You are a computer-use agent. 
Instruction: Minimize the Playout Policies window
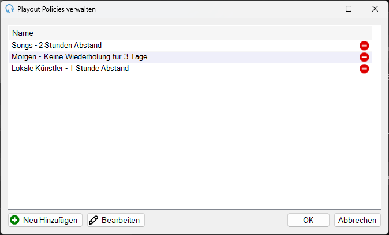pyautogui.click(x=323, y=9)
